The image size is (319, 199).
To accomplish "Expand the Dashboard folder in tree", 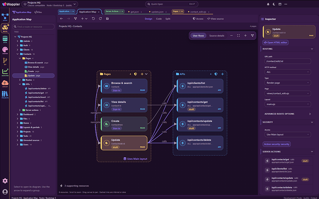I will (x=18, y=115).
